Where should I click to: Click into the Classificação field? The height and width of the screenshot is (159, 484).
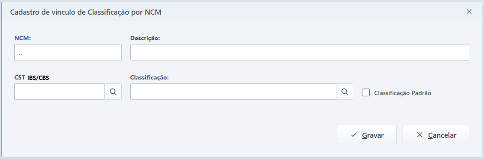coord(233,92)
